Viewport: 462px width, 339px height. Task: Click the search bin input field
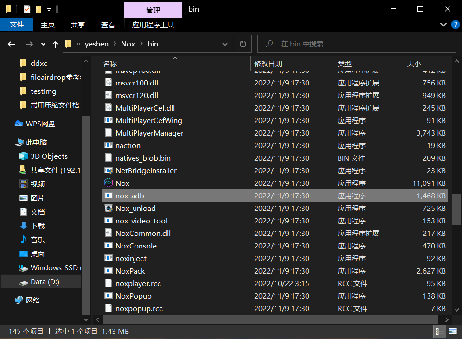pyautogui.click(x=357, y=44)
